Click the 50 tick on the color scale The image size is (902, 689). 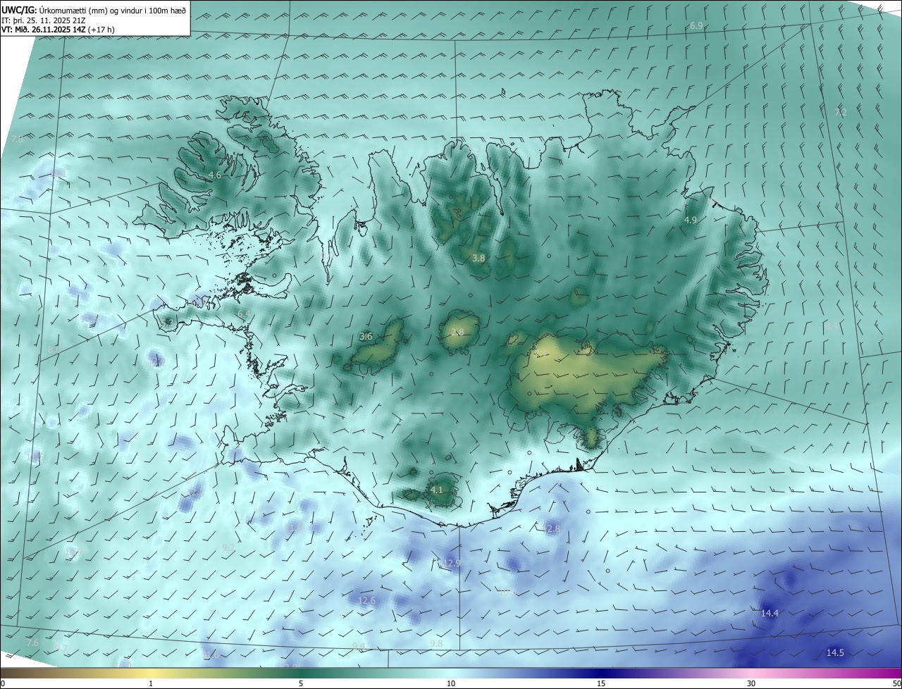pos(897,683)
